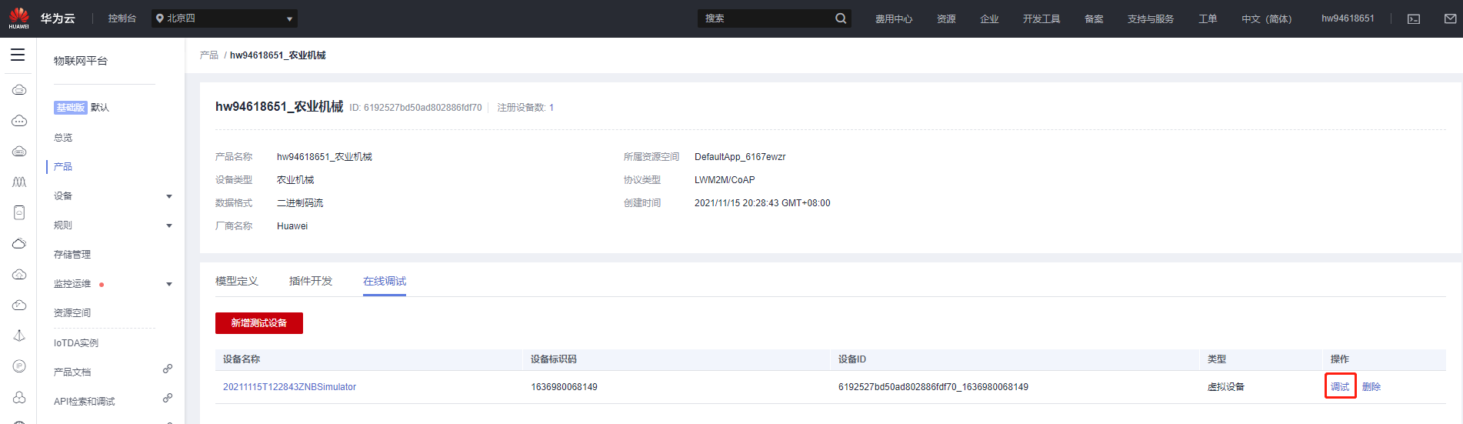Open device 20211115T122843ZNBSimulator link
This screenshot has height=424, width=1463.
(289, 387)
